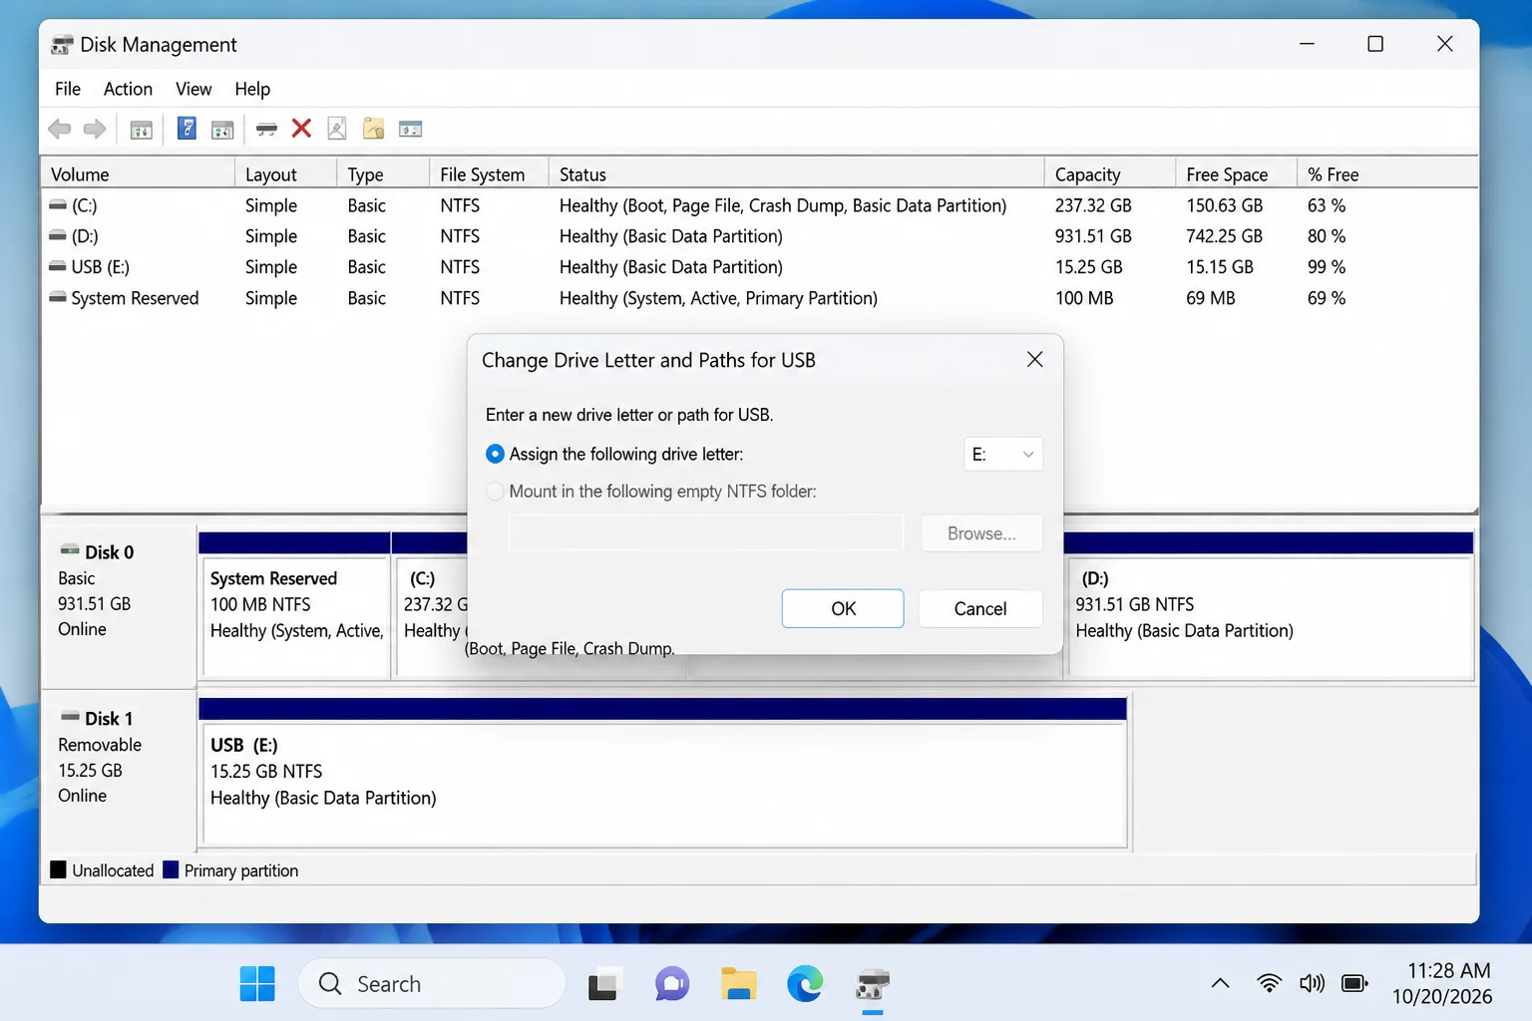Click the Disk 0 icon in the graphical view

[x=70, y=549]
